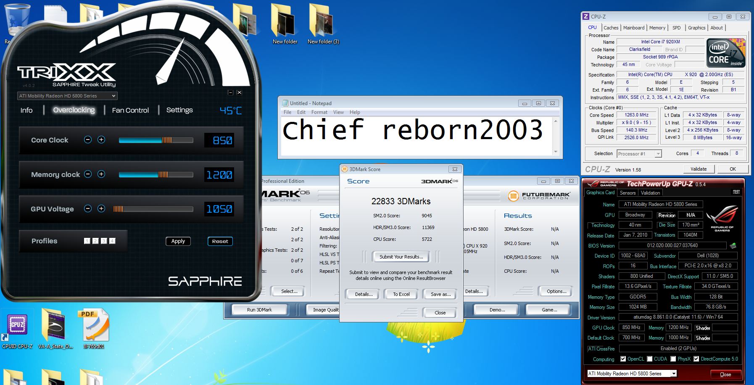Toggle PhysX checkbox in GPU-Z
Viewport: 754px width, 385px height.
coord(673,359)
